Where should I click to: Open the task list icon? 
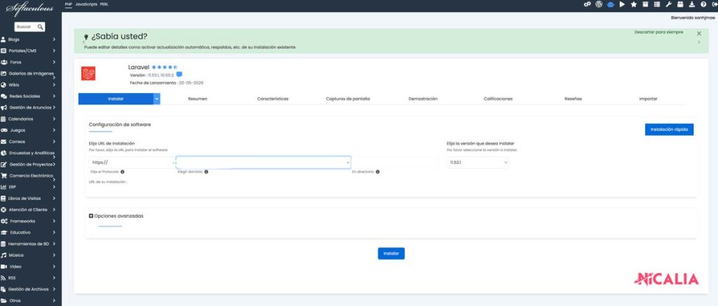656,4
